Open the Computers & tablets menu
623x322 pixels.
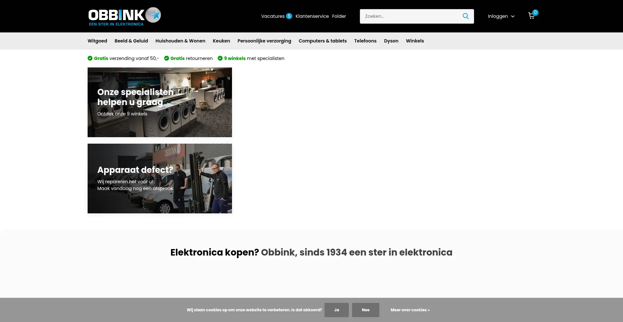coord(323,41)
